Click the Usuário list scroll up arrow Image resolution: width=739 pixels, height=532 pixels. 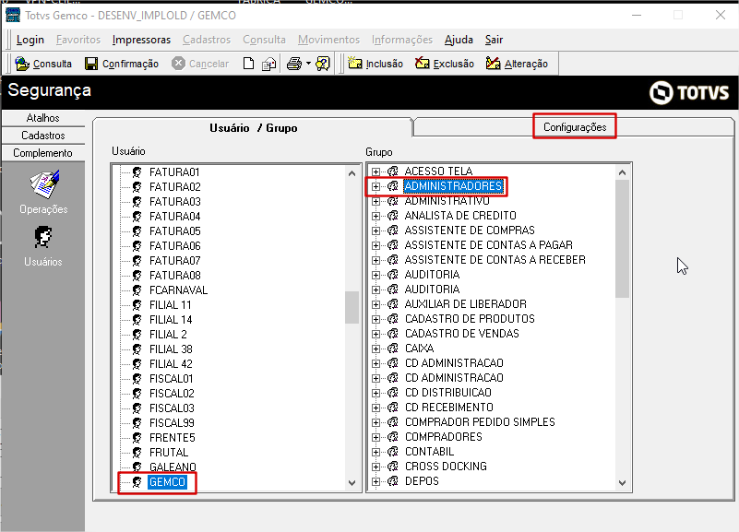click(x=352, y=173)
